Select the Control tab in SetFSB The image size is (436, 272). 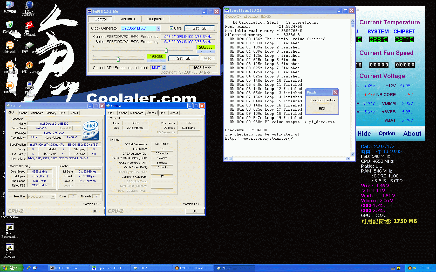coord(100,19)
